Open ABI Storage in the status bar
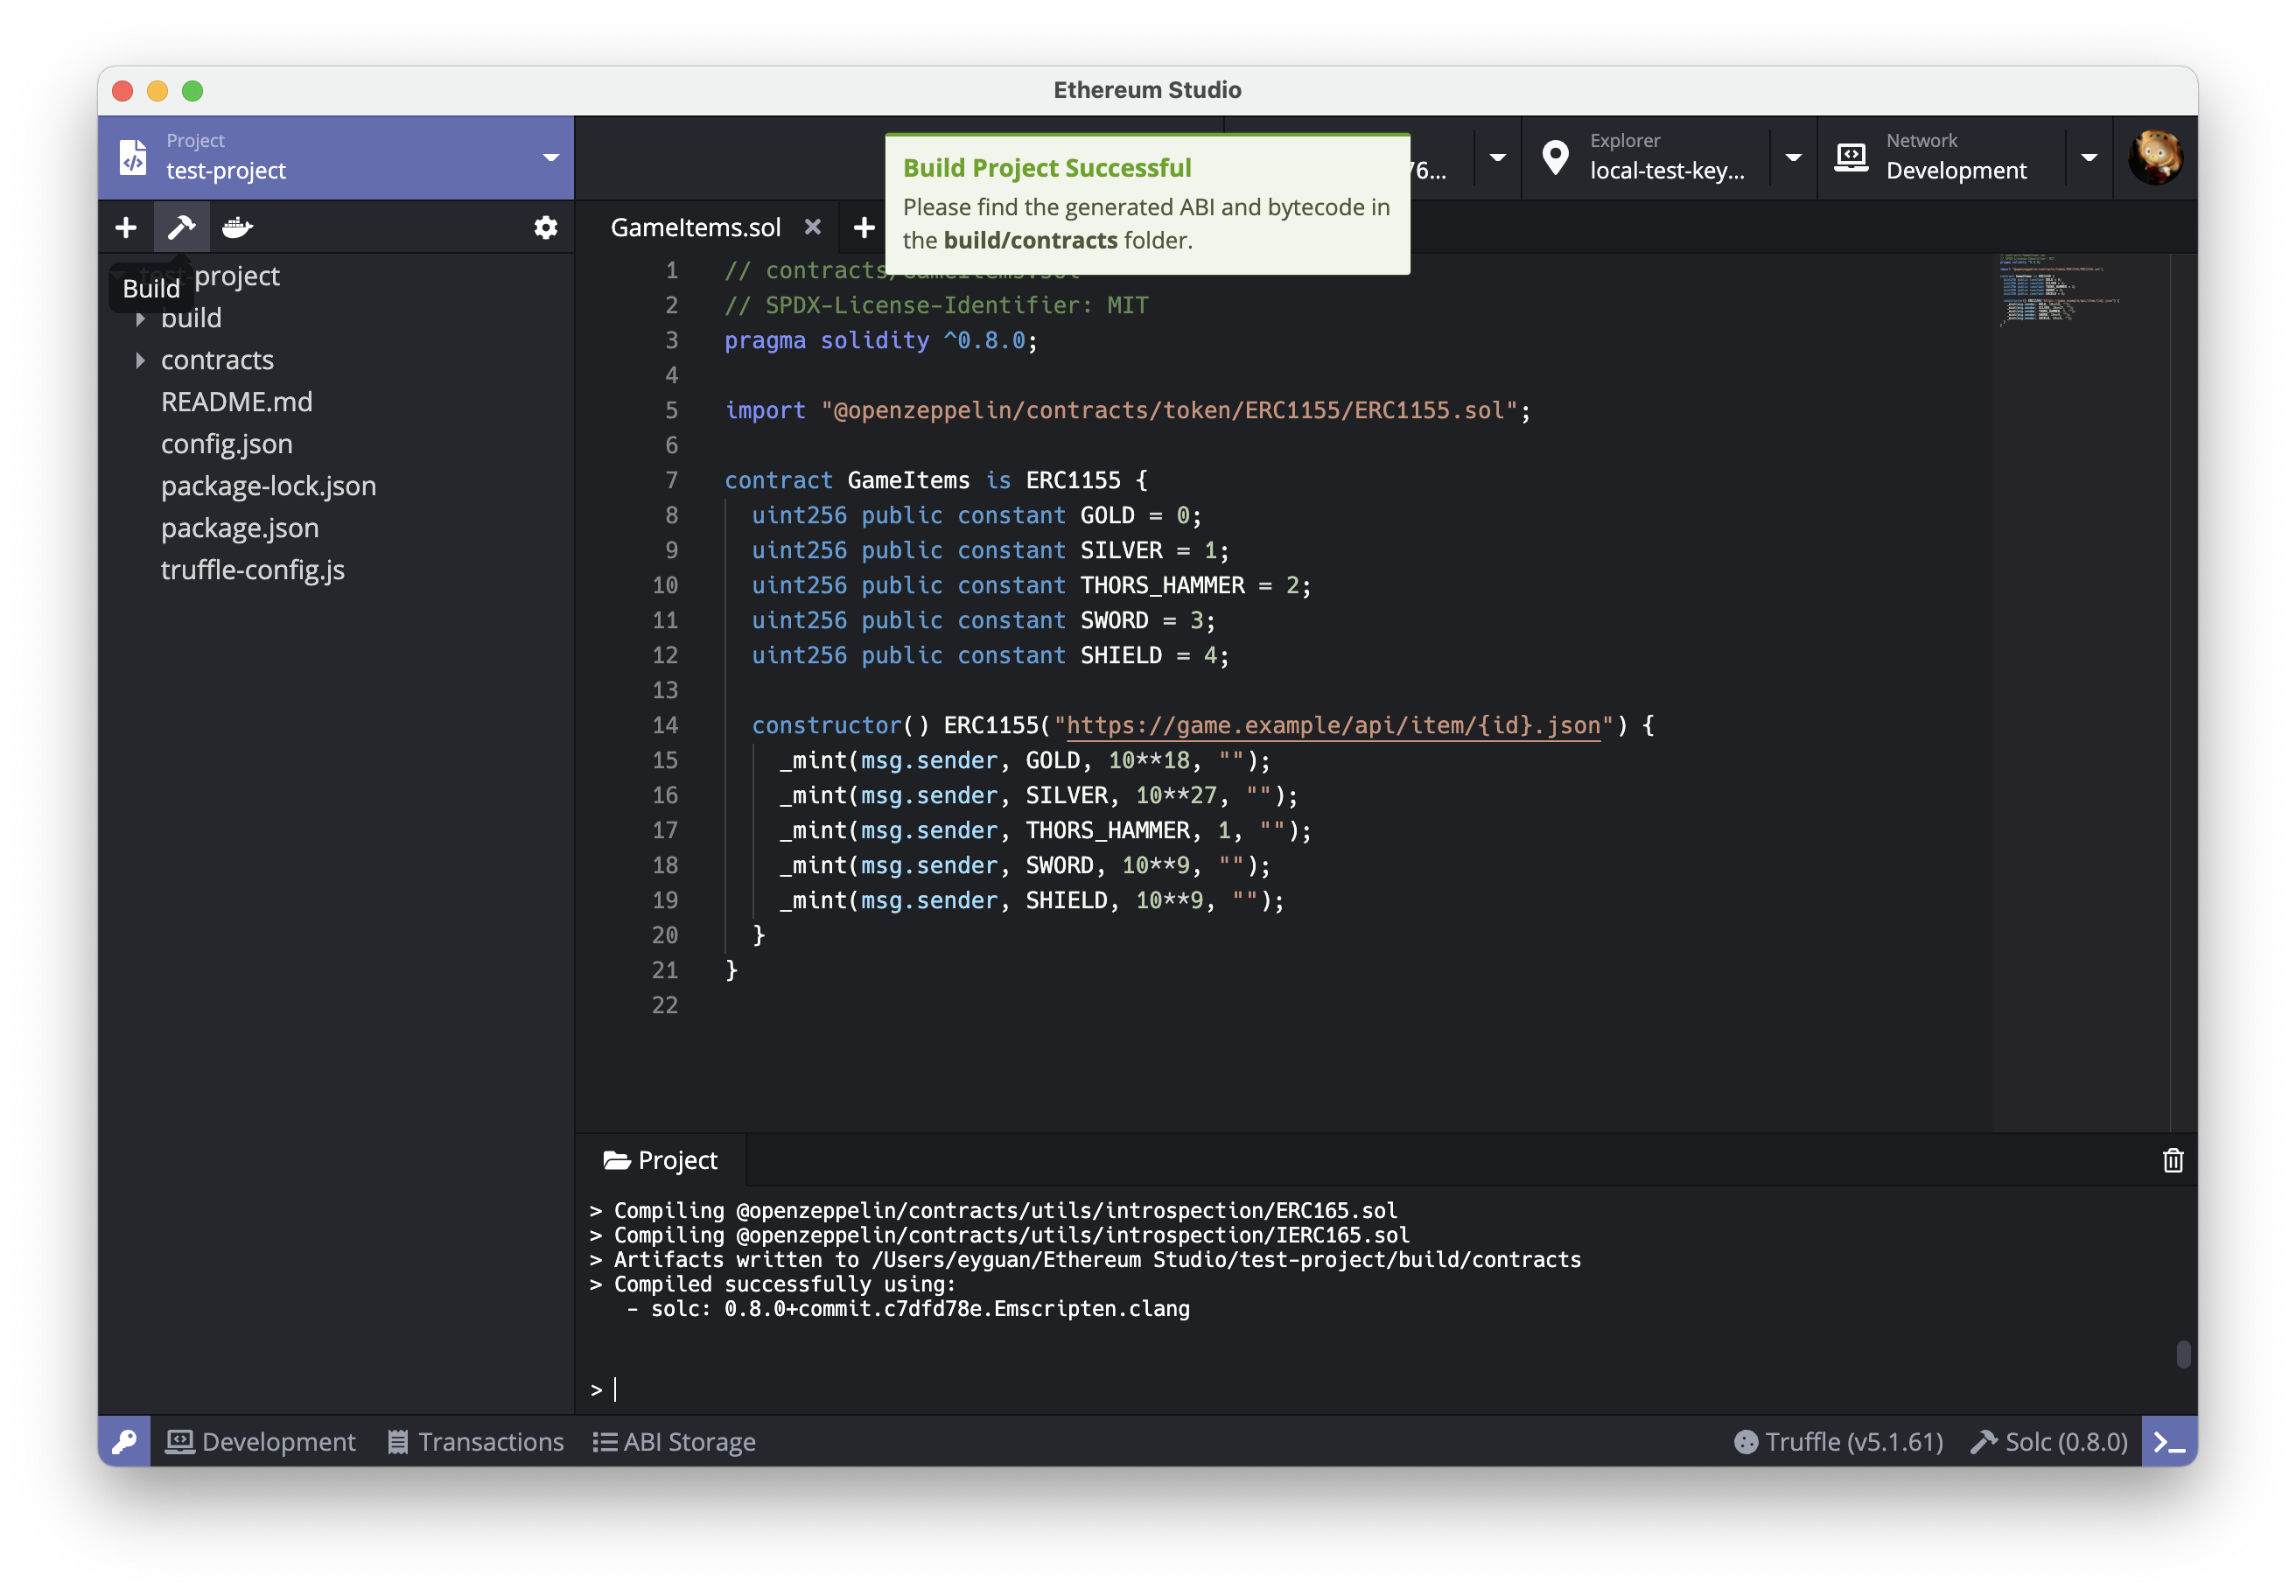 [x=674, y=1442]
